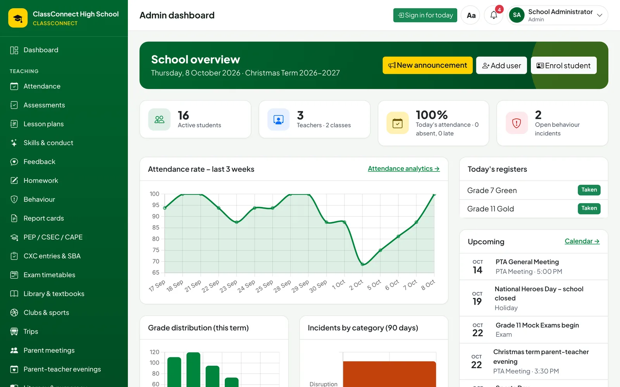Click the Teachers card presenter icon
This screenshot has width=620, height=387.
point(278,119)
